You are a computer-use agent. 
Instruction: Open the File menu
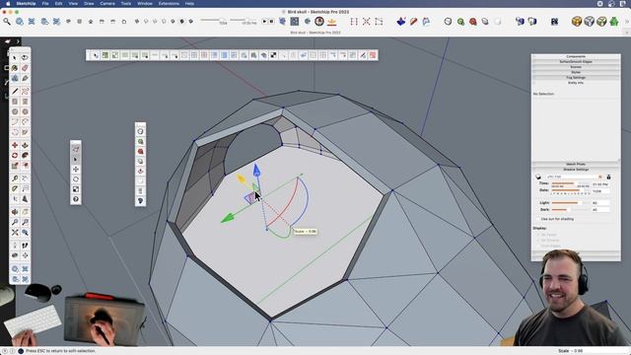click(x=45, y=3)
